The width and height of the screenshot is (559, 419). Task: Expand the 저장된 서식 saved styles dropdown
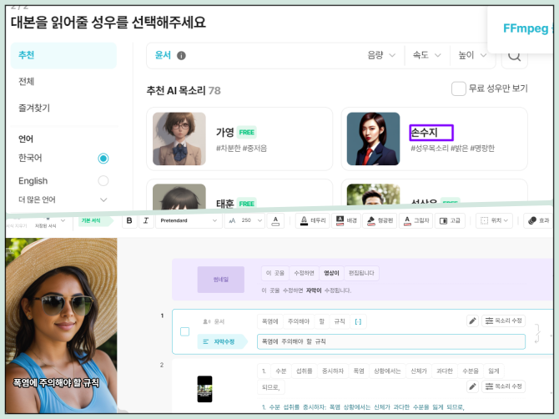click(63, 220)
